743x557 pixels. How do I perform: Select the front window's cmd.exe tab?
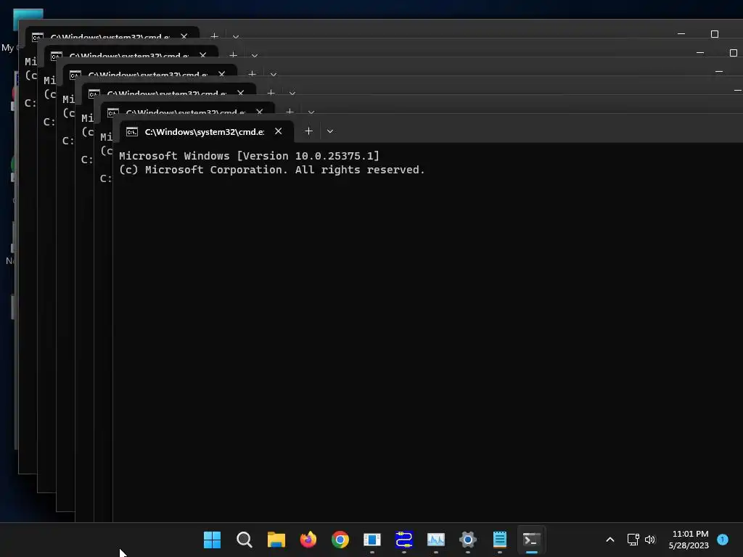[207, 132]
